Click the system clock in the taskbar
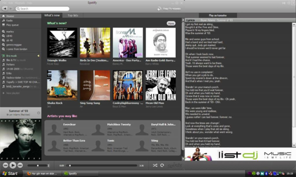 (290, 174)
